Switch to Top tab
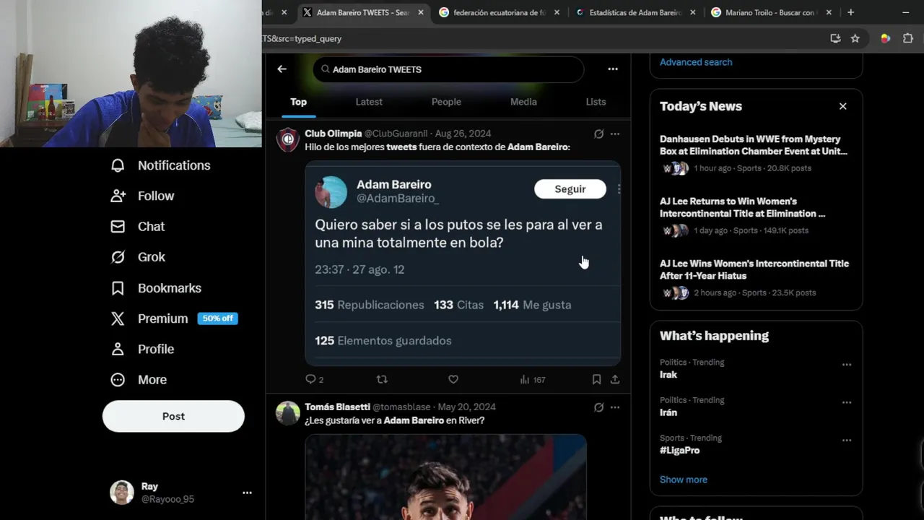Screen dimensions: 924x520 (298, 102)
